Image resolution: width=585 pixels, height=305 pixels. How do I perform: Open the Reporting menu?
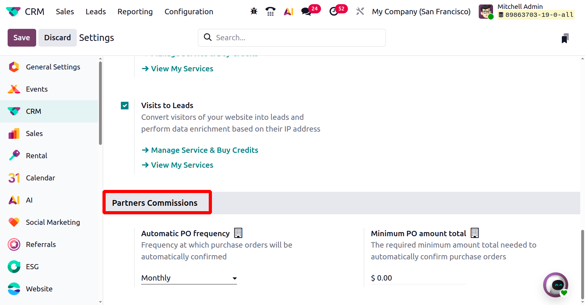pos(135,12)
